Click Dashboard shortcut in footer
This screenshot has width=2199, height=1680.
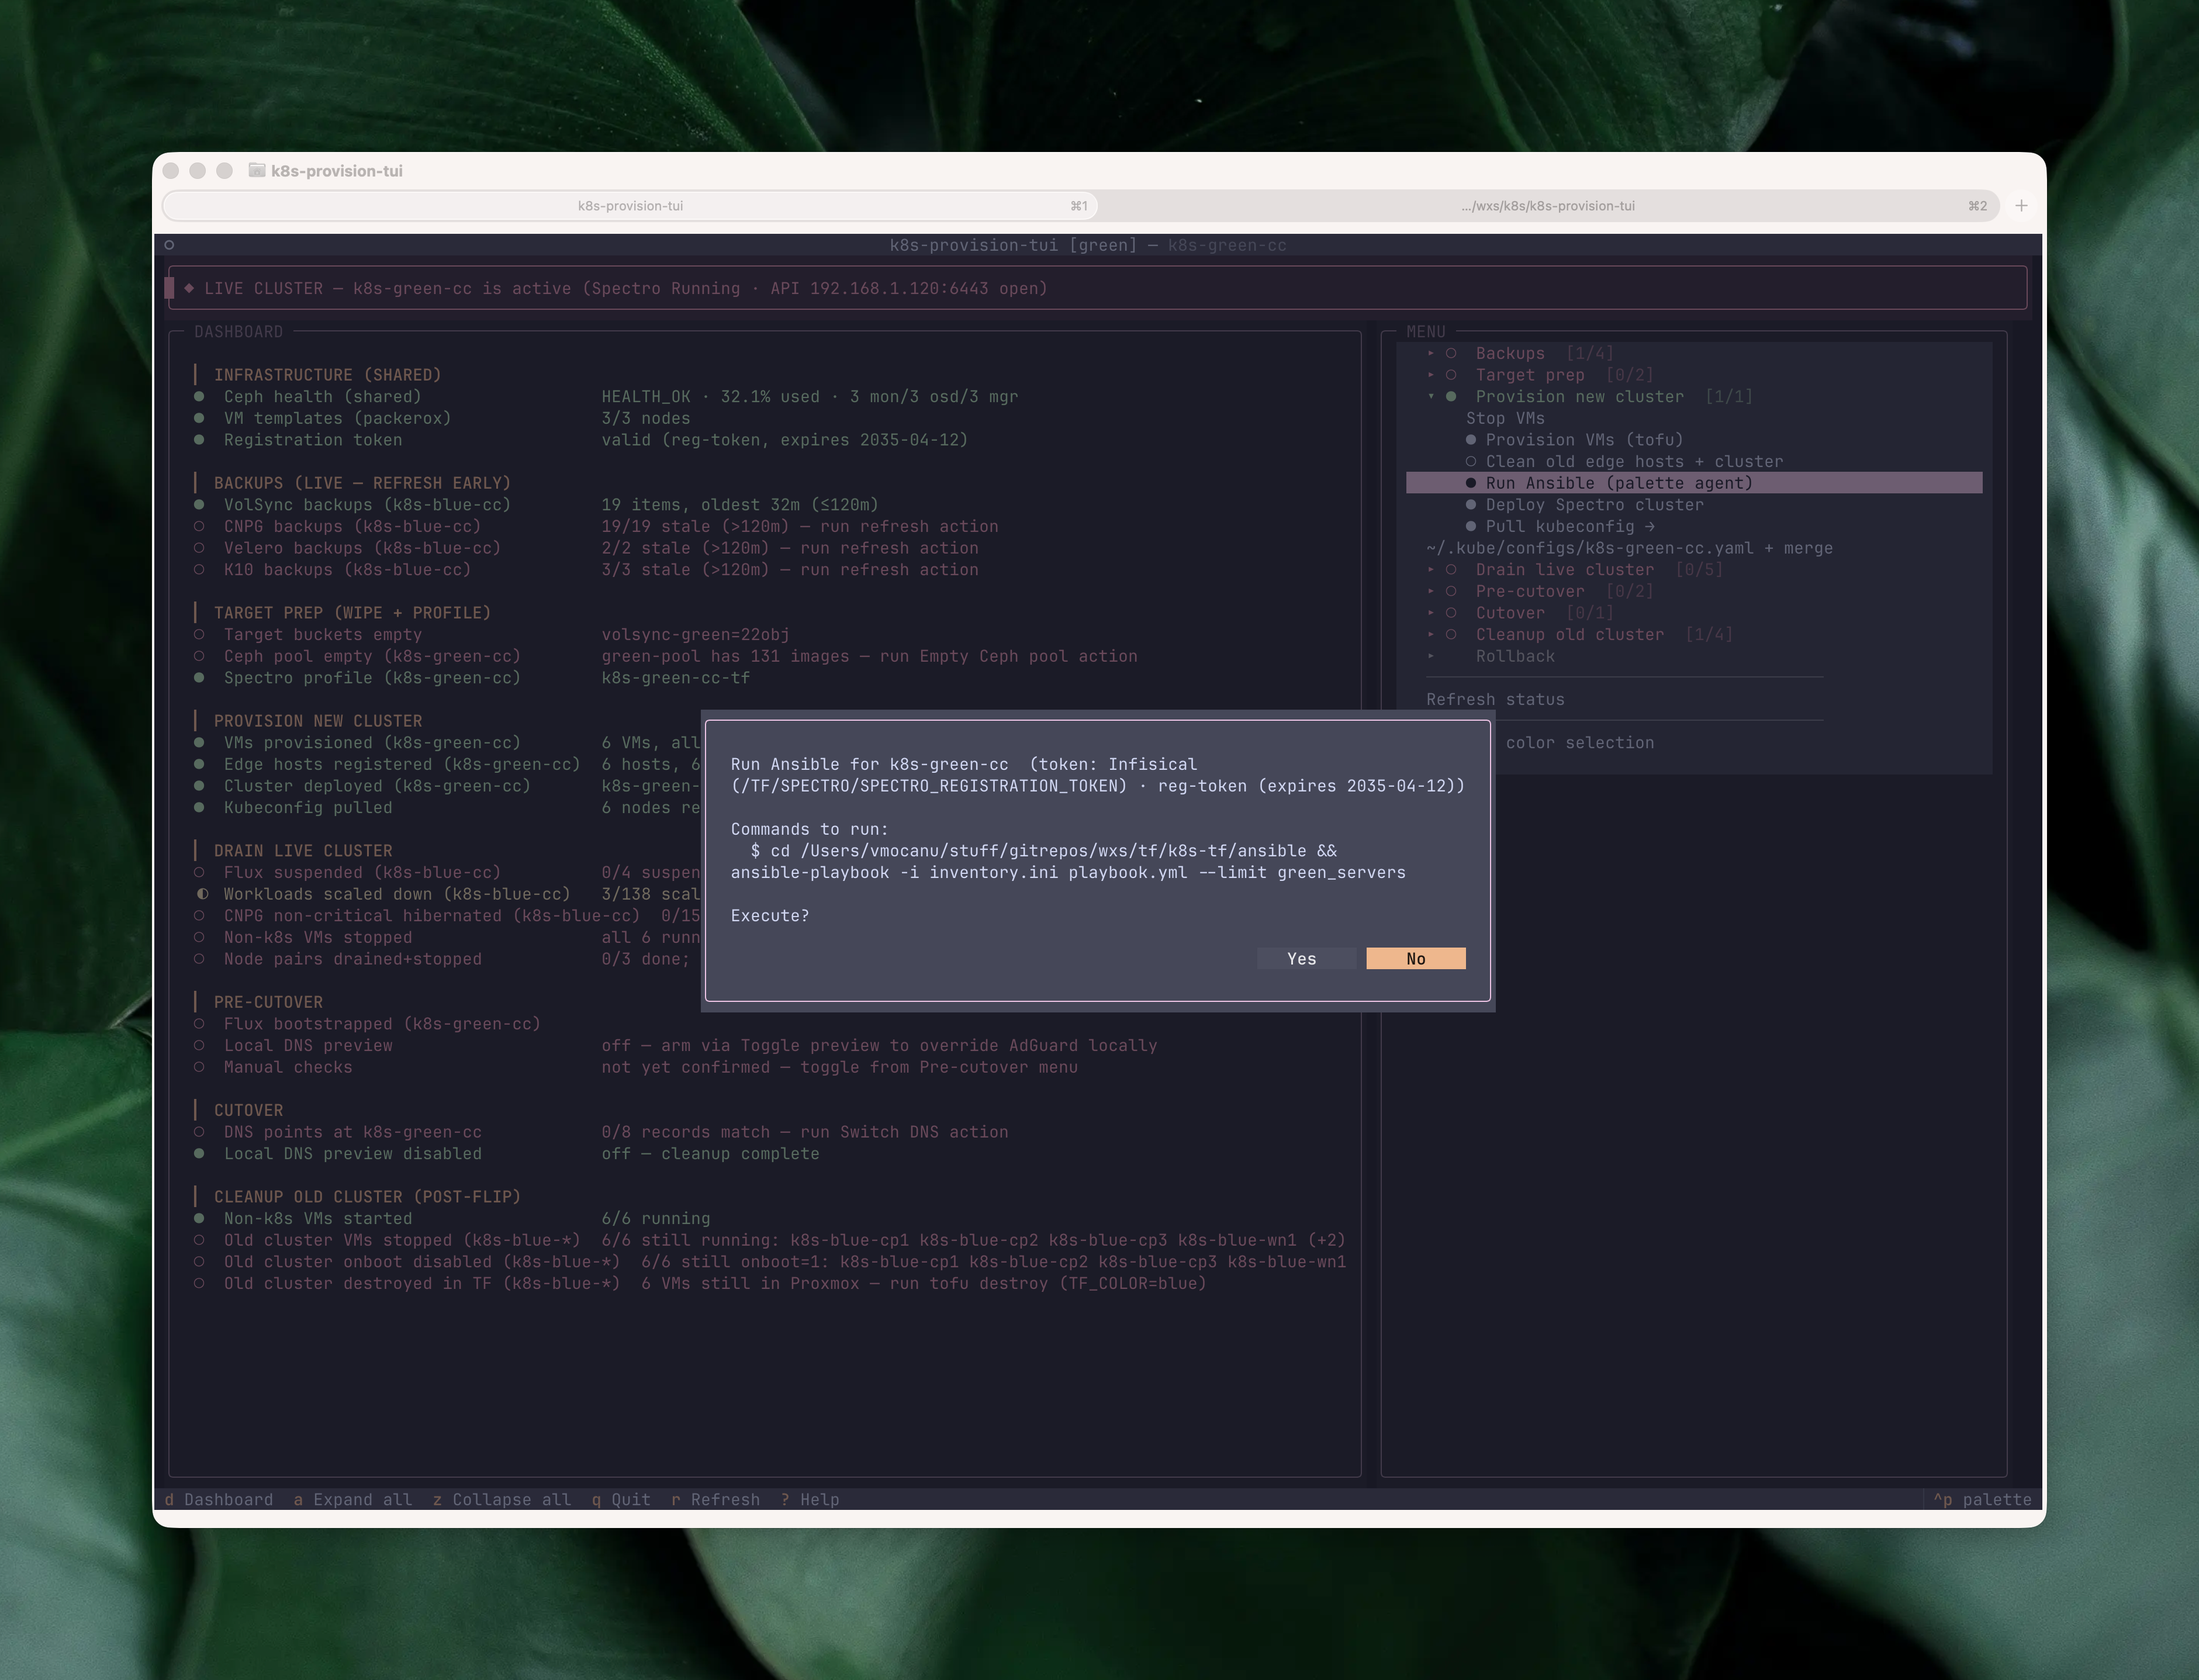pyautogui.click(x=219, y=1499)
